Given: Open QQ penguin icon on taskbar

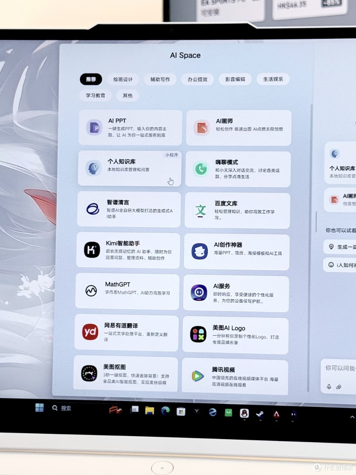Looking at the screenshot, I should tap(244, 413).
